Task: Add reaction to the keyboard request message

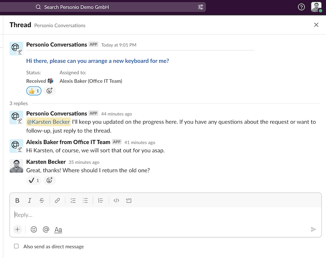Action: click(49, 91)
